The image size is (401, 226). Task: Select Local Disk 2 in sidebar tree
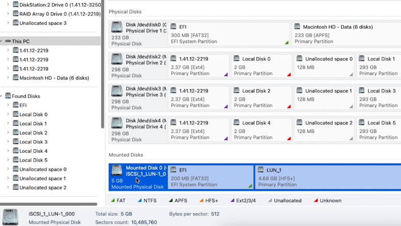pyautogui.click(x=33, y=133)
